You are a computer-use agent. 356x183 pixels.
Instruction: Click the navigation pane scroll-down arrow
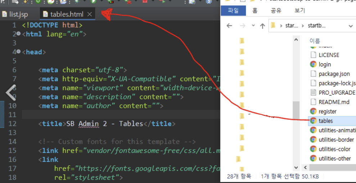click(296, 168)
